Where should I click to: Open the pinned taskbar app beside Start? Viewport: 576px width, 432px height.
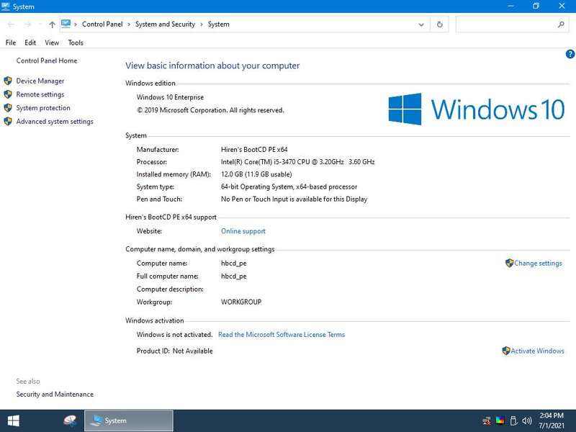tap(70, 420)
